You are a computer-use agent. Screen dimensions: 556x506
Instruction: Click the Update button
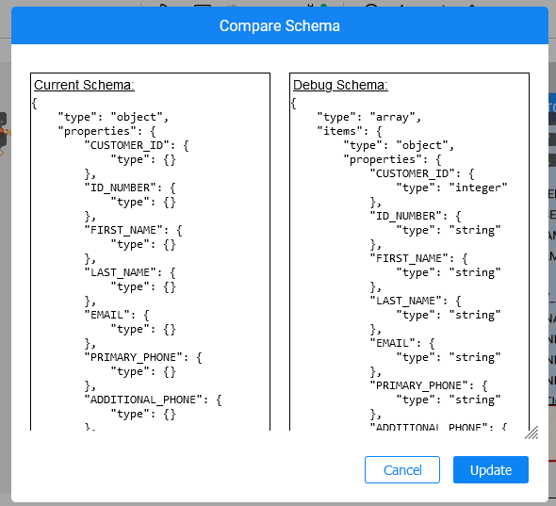pos(490,469)
